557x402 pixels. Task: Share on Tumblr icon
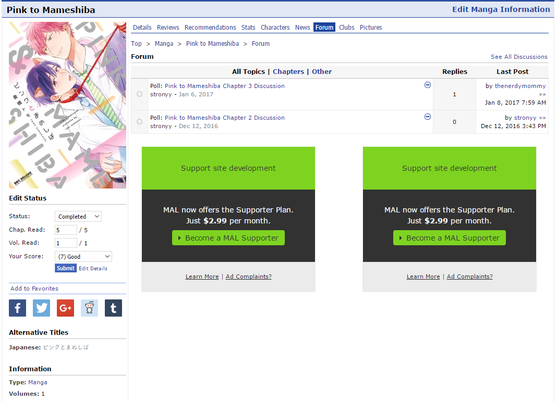tap(113, 308)
